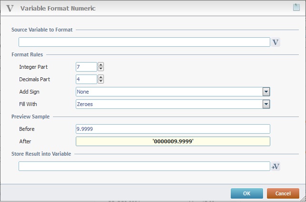The width and height of the screenshot is (306, 202).
Task: Click into the Decimals Part number field
Action: [86, 79]
